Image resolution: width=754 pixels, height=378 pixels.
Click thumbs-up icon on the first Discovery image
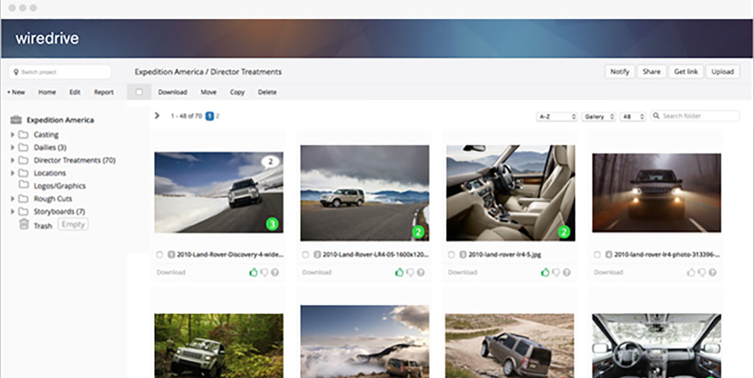coord(253,272)
